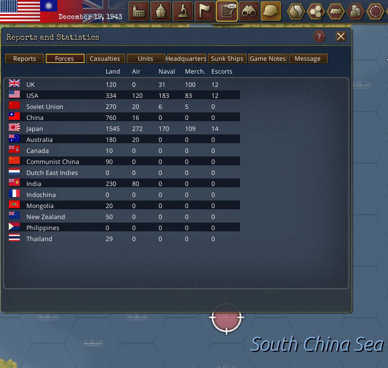Open the factory production screen
Image resolution: width=388 pixels, height=368 pixels.
(x=139, y=11)
